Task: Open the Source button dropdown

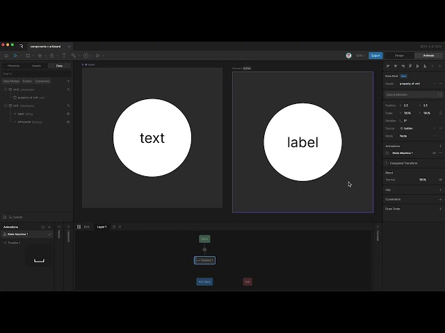Action: click(x=417, y=128)
